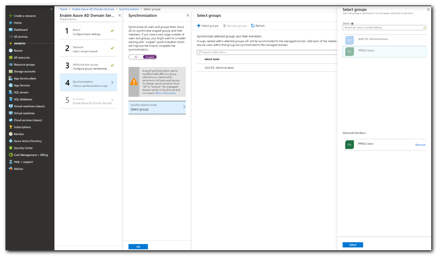
Task: Open the Dashboard icon
Action: [x=11, y=30]
